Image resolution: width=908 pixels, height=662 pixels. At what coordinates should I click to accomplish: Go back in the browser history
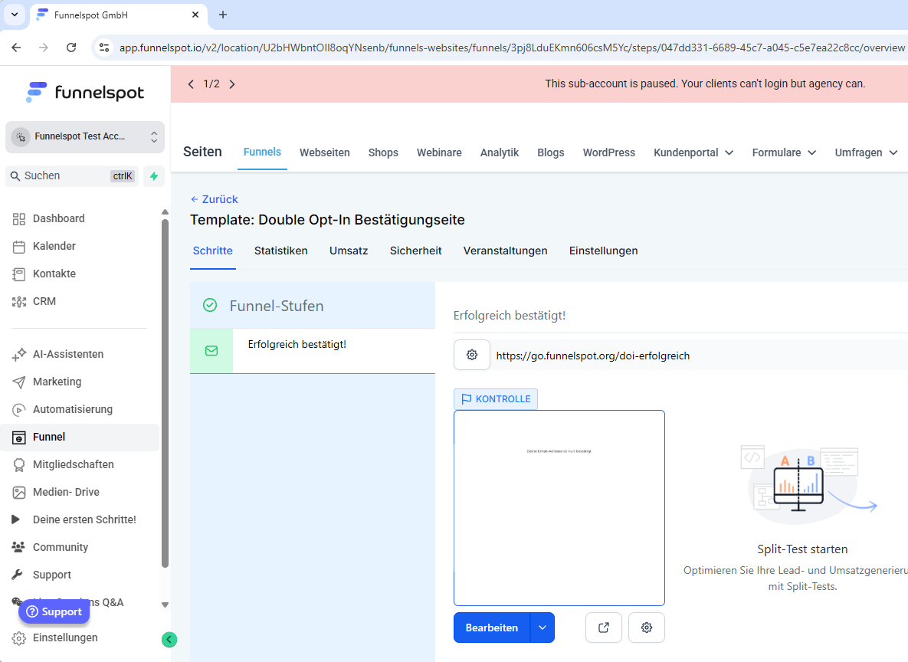tap(16, 48)
